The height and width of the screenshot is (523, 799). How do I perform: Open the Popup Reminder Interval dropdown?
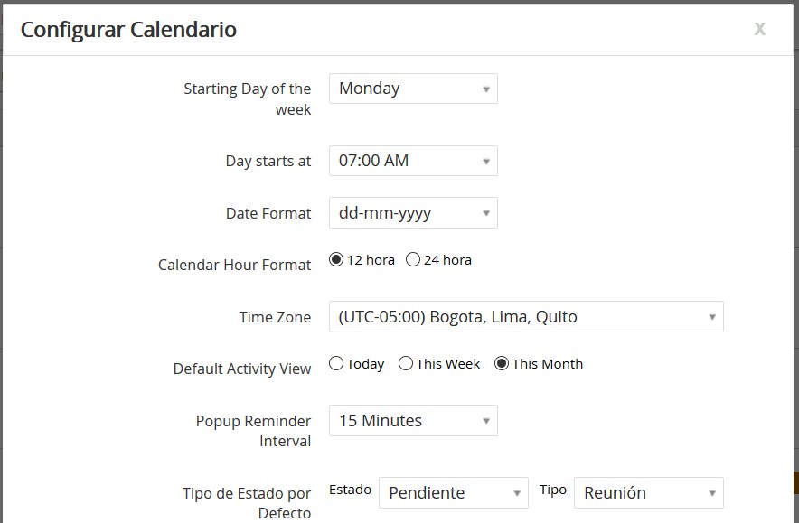click(x=413, y=421)
